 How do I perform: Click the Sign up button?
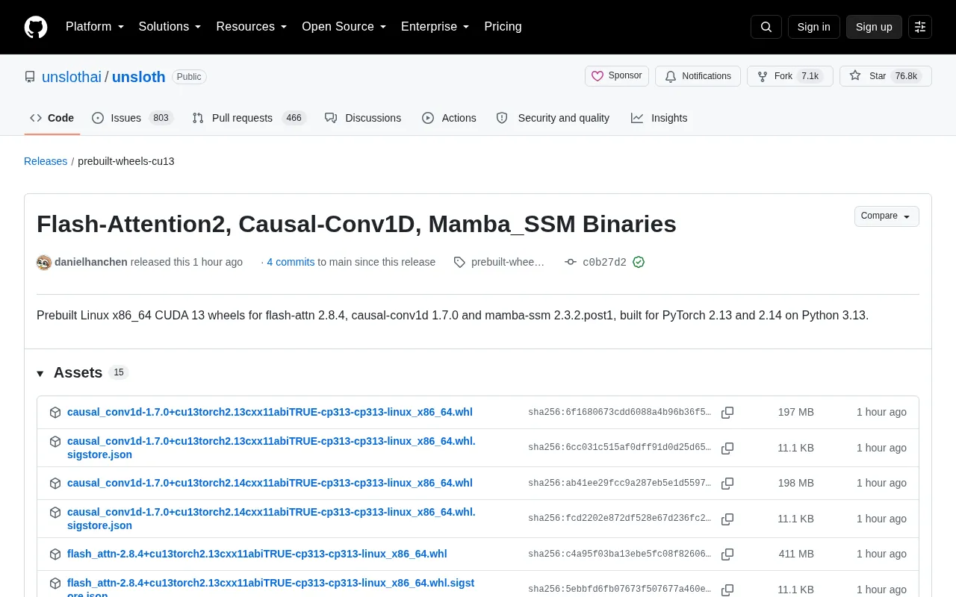874,27
